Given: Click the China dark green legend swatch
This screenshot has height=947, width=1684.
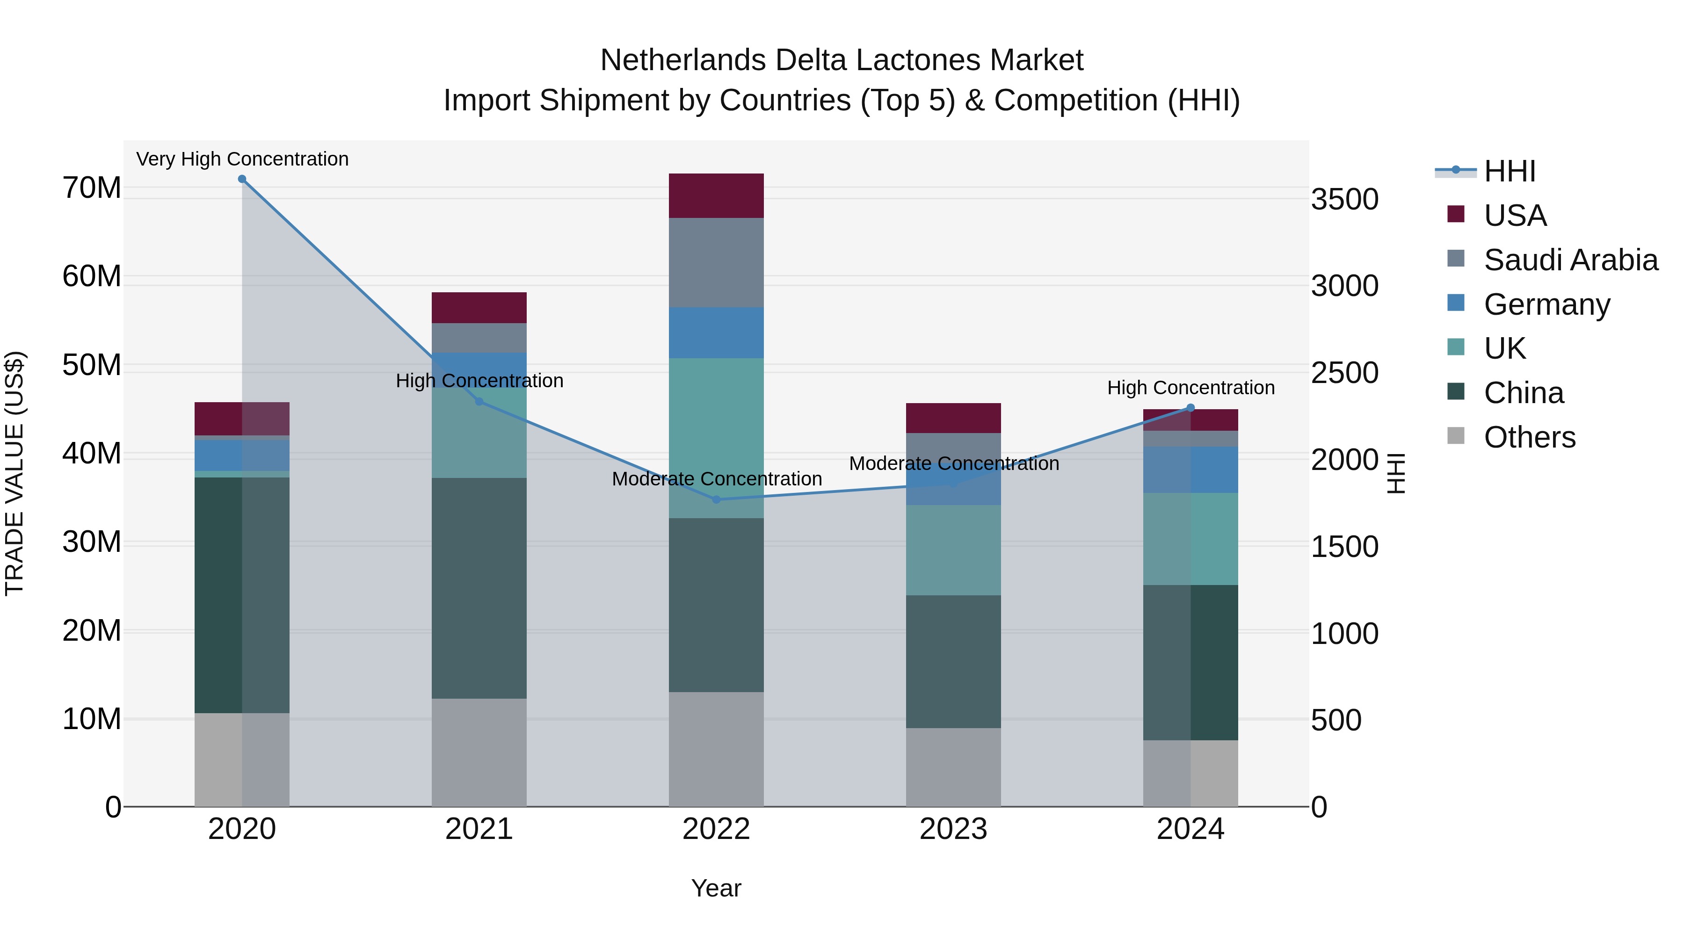Looking at the screenshot, I should click(1456, 391).
